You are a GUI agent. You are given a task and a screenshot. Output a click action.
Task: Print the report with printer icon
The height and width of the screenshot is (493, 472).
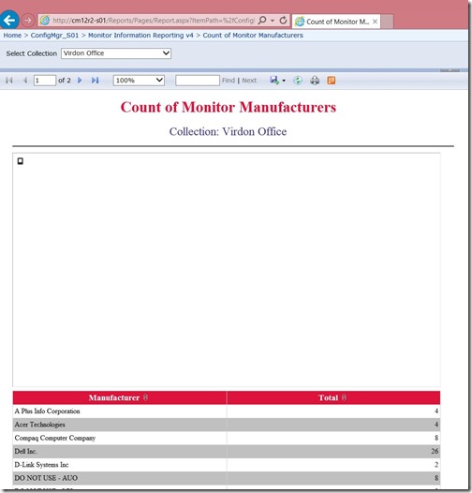tap(315, 81)
